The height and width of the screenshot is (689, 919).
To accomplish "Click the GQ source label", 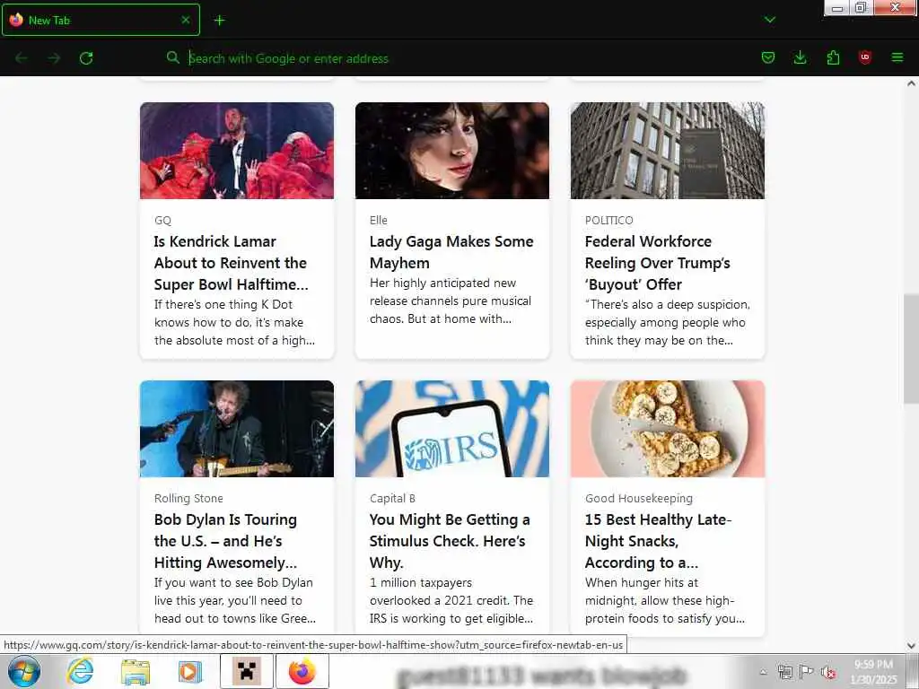I will pyautogui.click(x=163, y=221).
